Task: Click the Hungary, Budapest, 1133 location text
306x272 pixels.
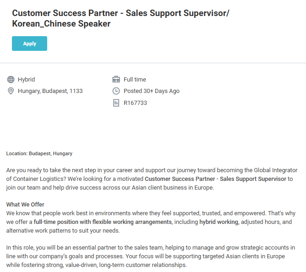Action: coord(50,91)
